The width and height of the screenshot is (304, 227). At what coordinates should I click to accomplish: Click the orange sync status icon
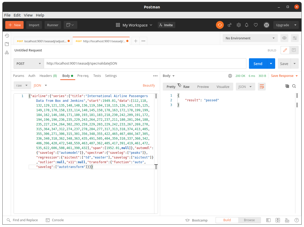(x=220, y=25)
